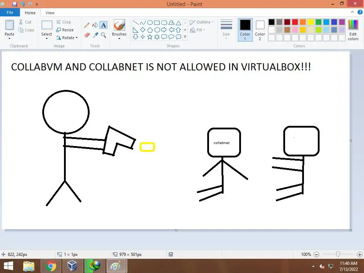
Task: Select the Pencil tool
Action: pos(87,25)
